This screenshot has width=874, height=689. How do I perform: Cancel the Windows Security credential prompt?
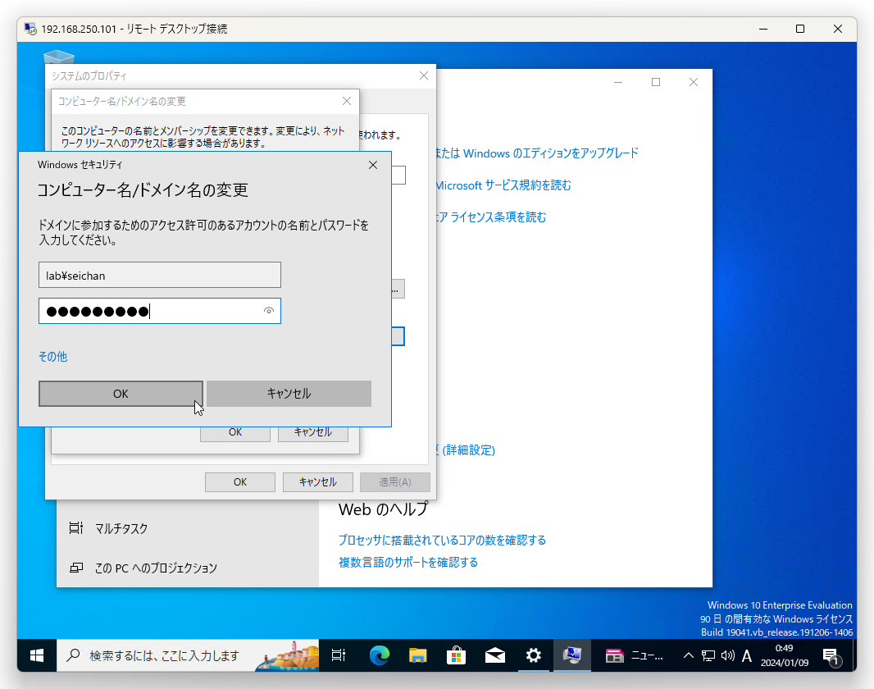point(289,394)
